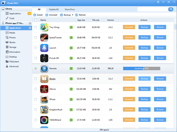Switch to the Update(6) tab
This screenshot has height=132, width=177.
tap(54, 9)
